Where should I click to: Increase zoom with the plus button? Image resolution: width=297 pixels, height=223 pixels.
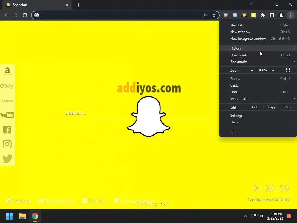(273, 70)
